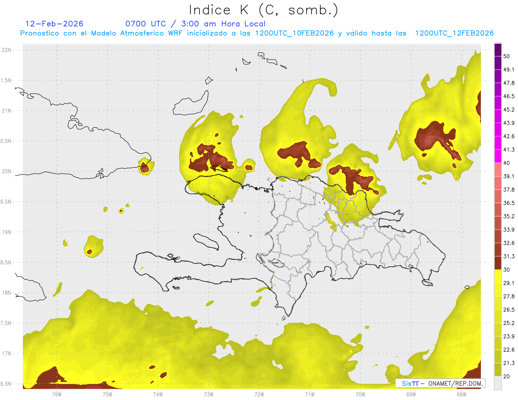518x400 pixels.
Task: Click colorbar value '23.9'
Action: [x=509, y=337]
